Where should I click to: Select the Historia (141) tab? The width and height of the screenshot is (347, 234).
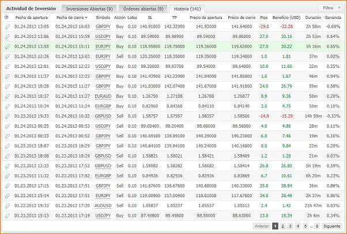click(x=187, y=9)
